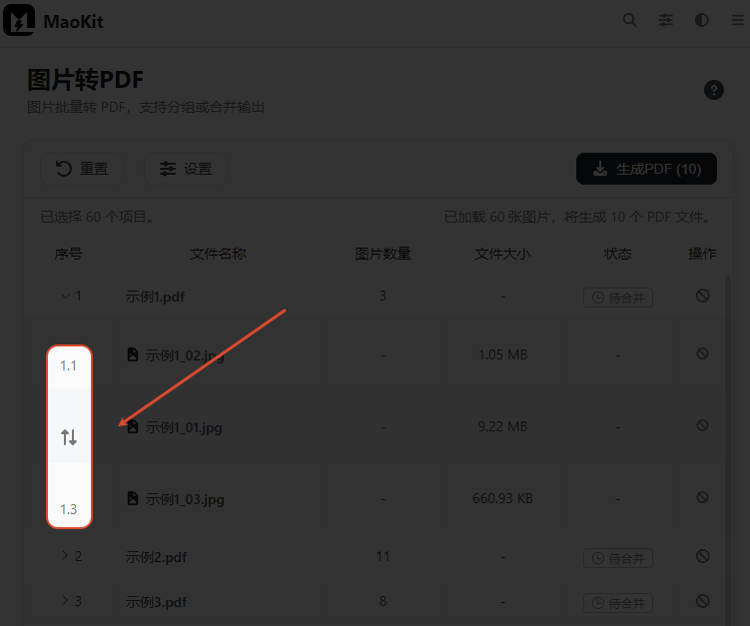Open the hamburger menu
The width and height of the screenshot is (750, 626).
[738, 20]
